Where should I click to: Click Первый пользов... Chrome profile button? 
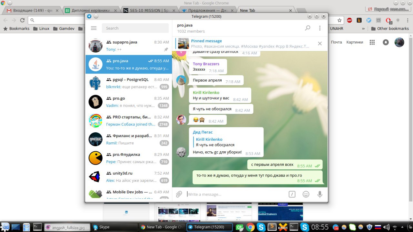pyautogui.click(x=388, y=9)
